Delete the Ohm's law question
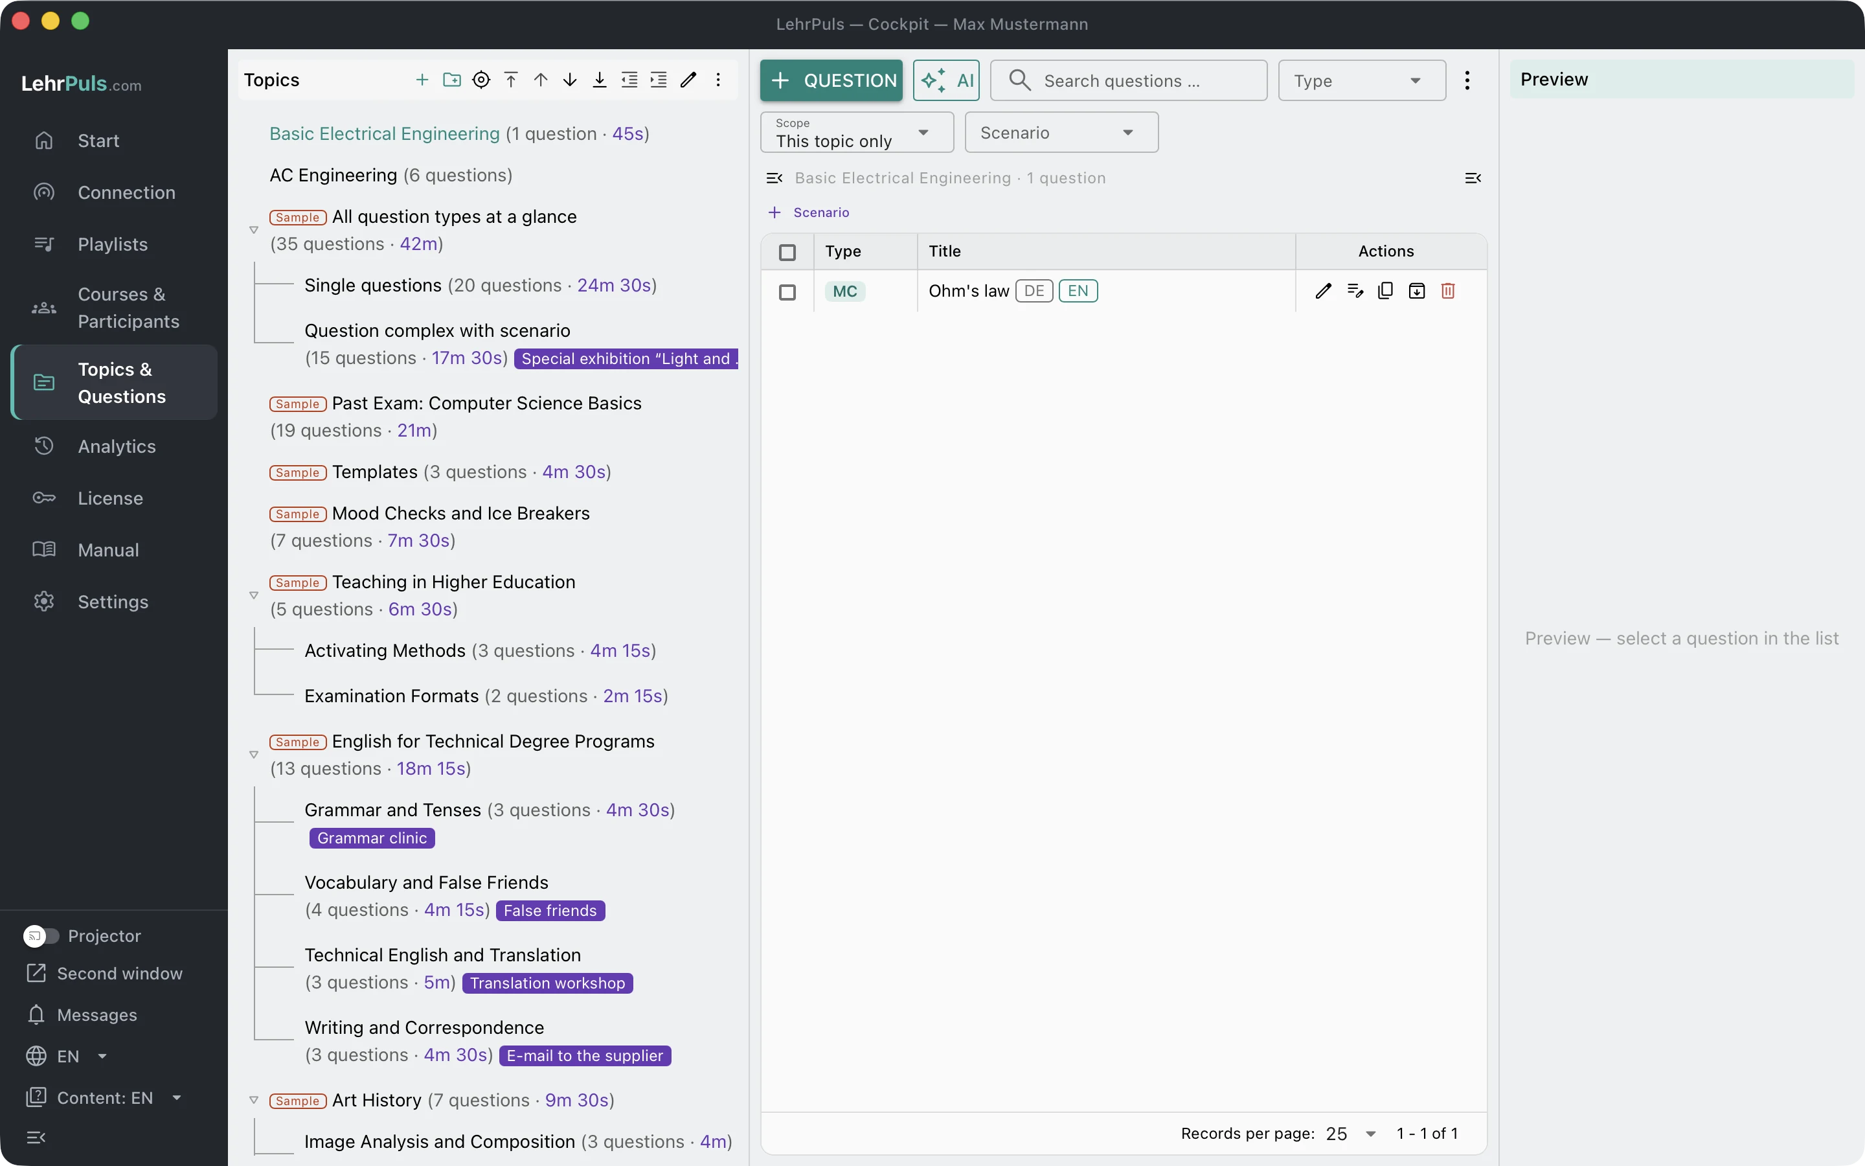Viewport: 1865px width, 1166px height. pos(1448,291)
